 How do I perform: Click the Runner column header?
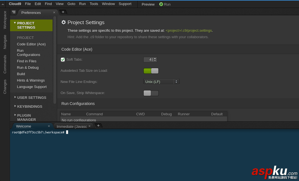(184, 114)
